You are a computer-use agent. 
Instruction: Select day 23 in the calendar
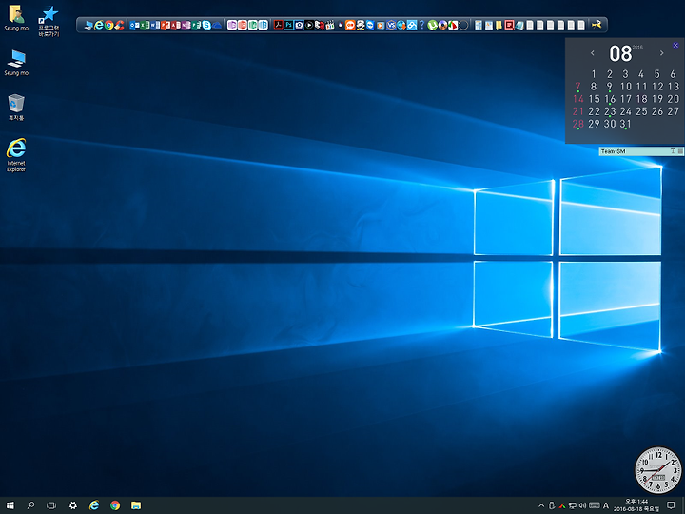610,111
